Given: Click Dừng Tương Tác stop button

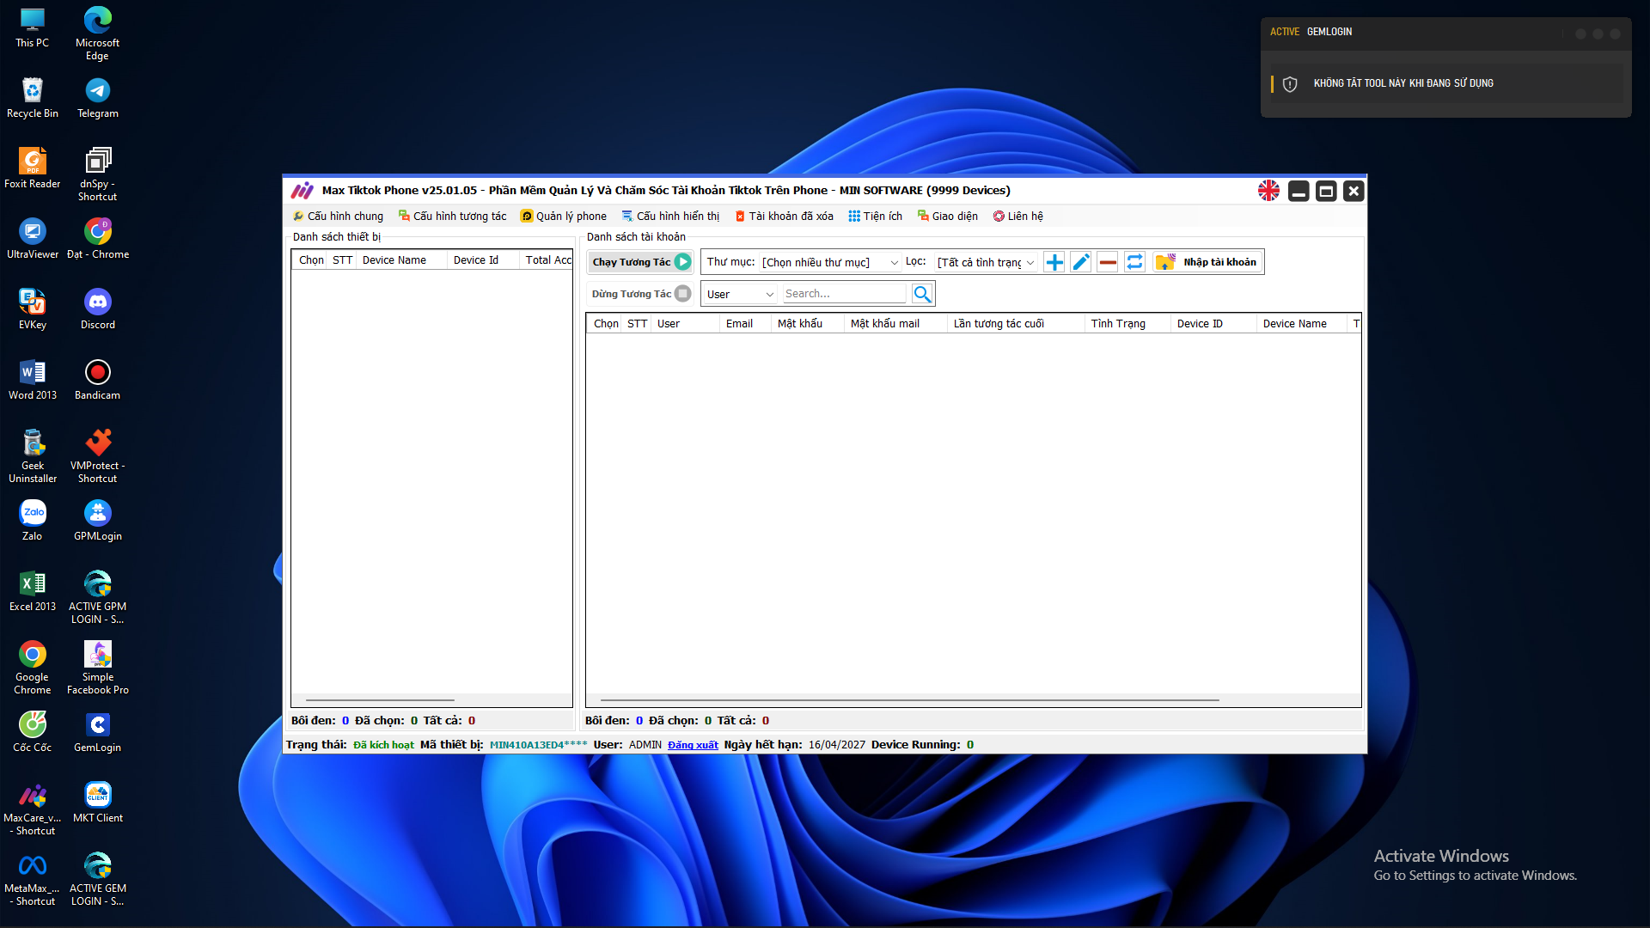Looking at the screenshot, I should (641, 294).
